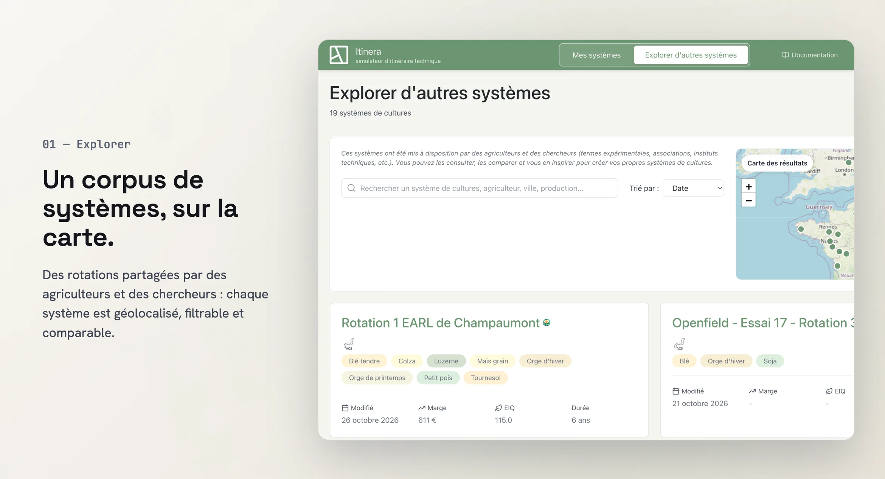The image size is (885, 479).
Task: Click EIQ leaf icon on Openfield card
Action: click(x=829, y=391)
